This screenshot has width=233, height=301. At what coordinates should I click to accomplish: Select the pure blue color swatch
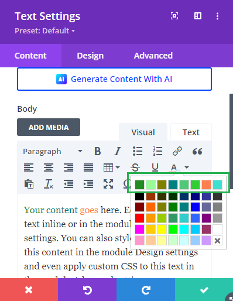(x=195, y=207)
